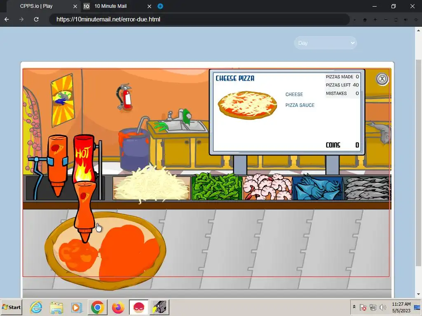Viewport: 422px width, 316px height.
Task: Click the PIZZAS MADE counter
Action: pyautogui.click(x=342, y=77)
